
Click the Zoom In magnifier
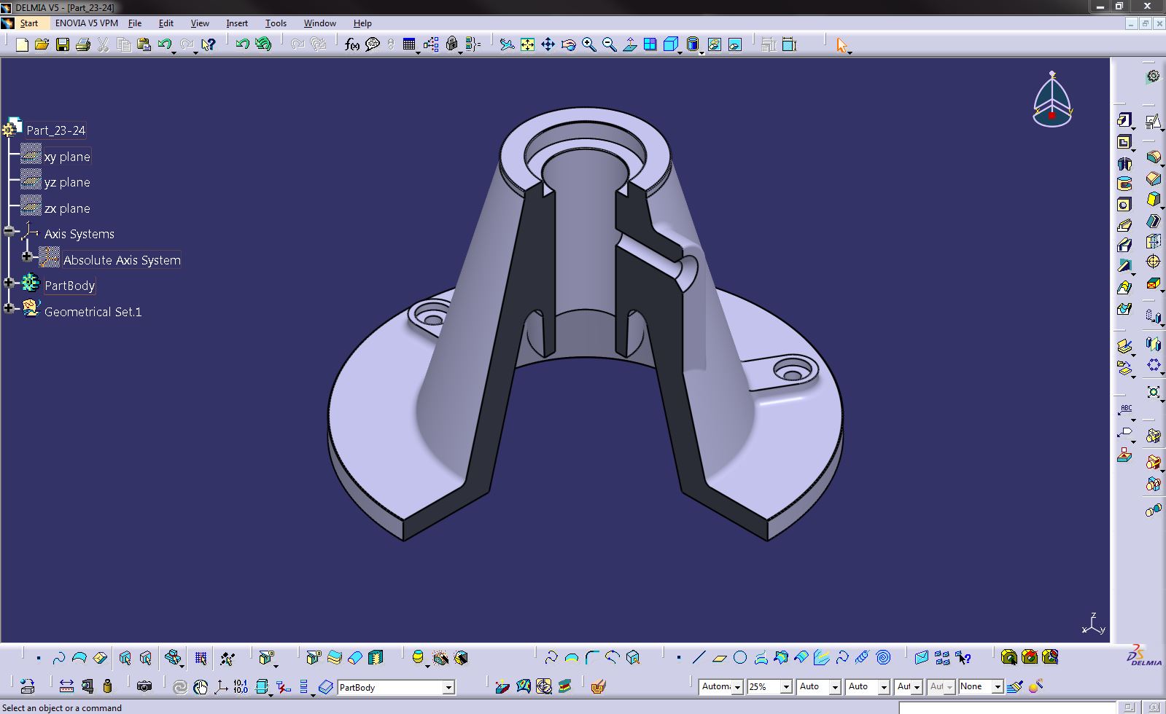pyautogui.click(x=588, y=45)
